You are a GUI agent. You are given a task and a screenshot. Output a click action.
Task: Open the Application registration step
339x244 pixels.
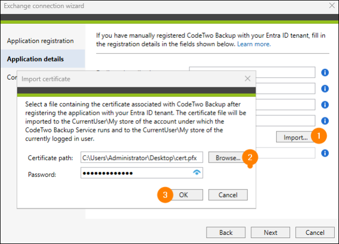[40, 41]
